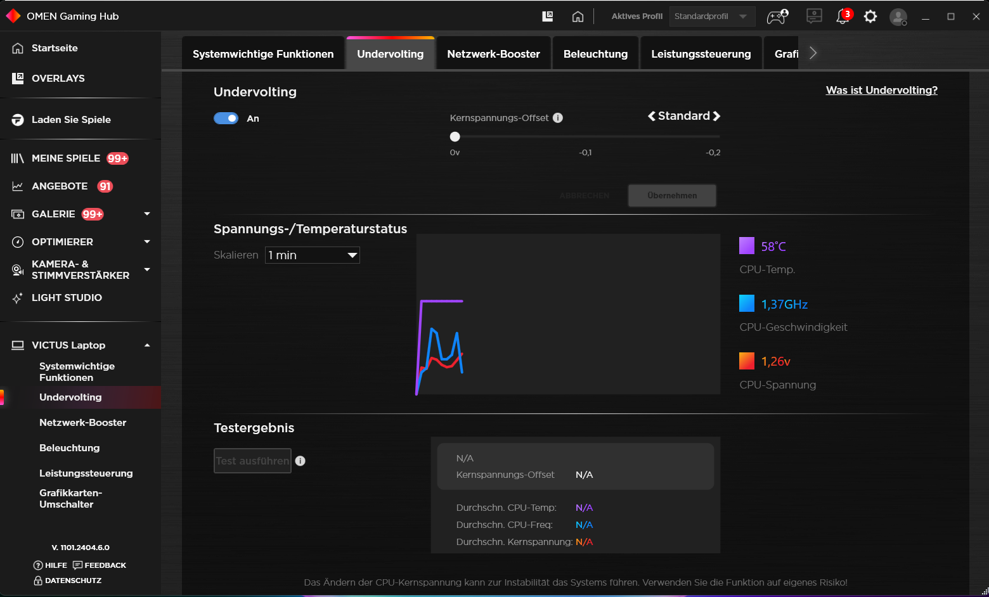Click the Test ausführen button
Viewport: 989px width, 597px height.
click(x=252, y=461)
